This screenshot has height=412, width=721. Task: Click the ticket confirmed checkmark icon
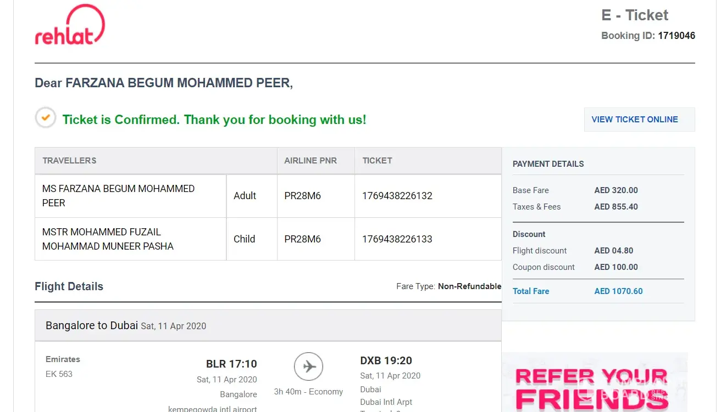pos(46,117)
